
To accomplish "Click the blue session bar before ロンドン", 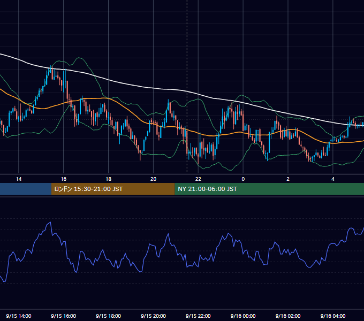I will tap(26, 189).
